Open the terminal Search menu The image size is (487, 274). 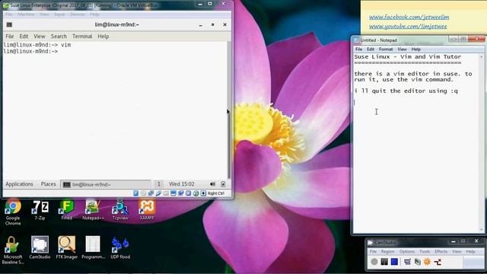click(x=59, y=37)
